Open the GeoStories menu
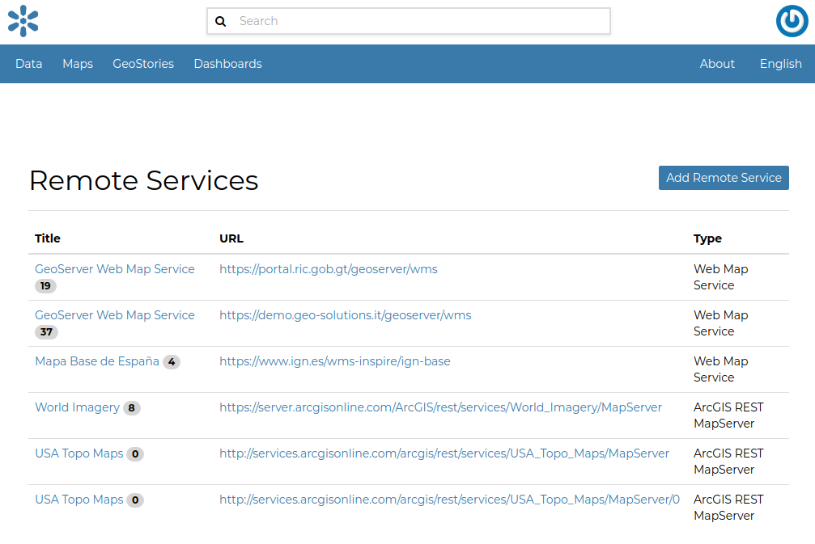815x544 pixels. pos(143,63)
